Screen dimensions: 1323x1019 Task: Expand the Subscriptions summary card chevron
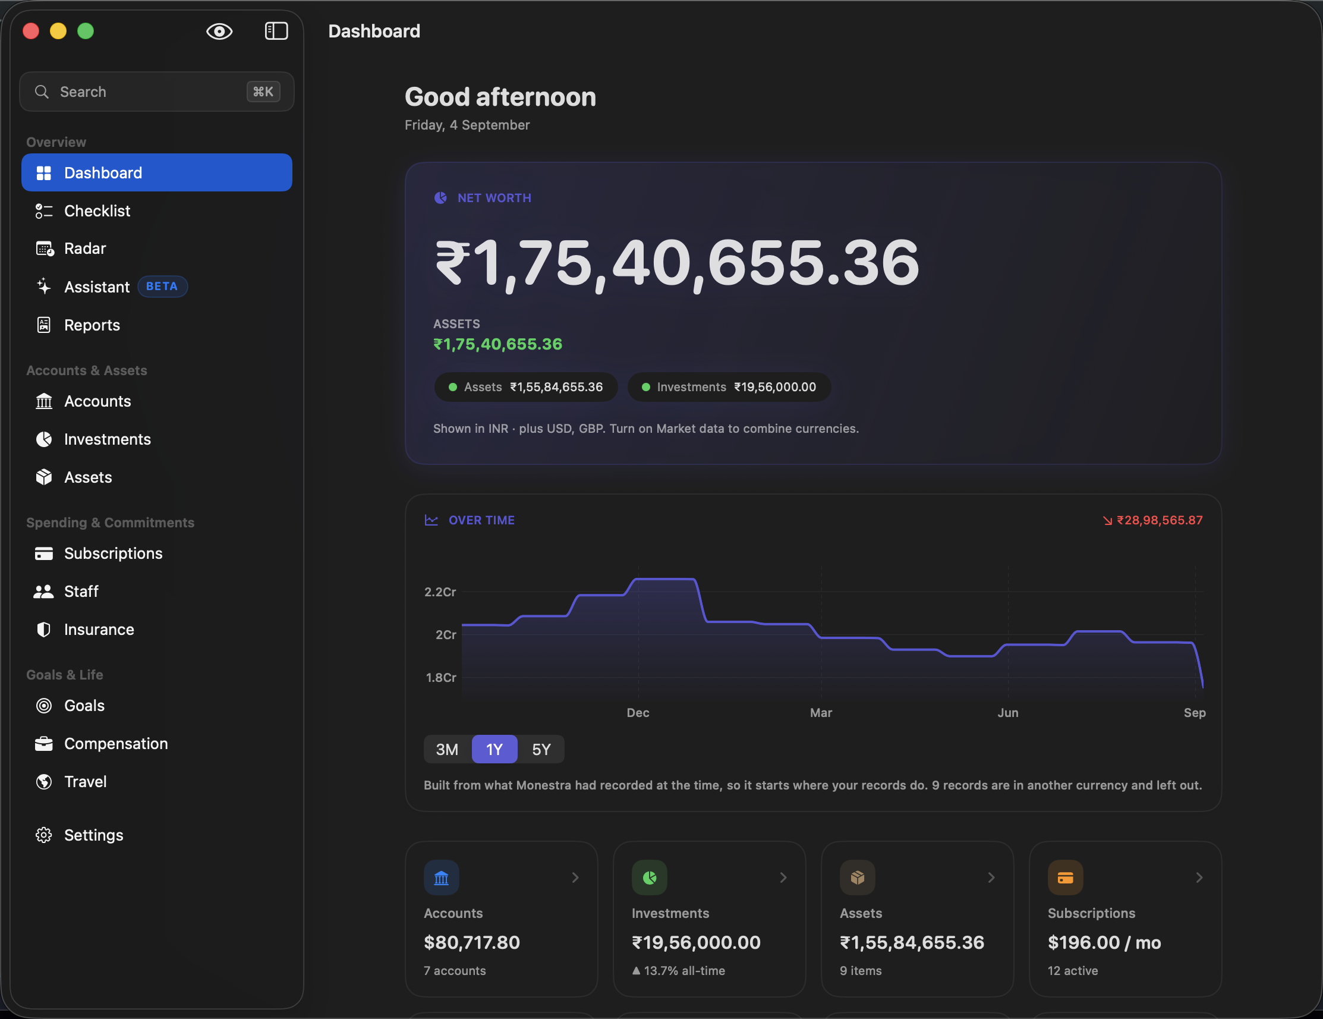click(x=1199, y=878)
